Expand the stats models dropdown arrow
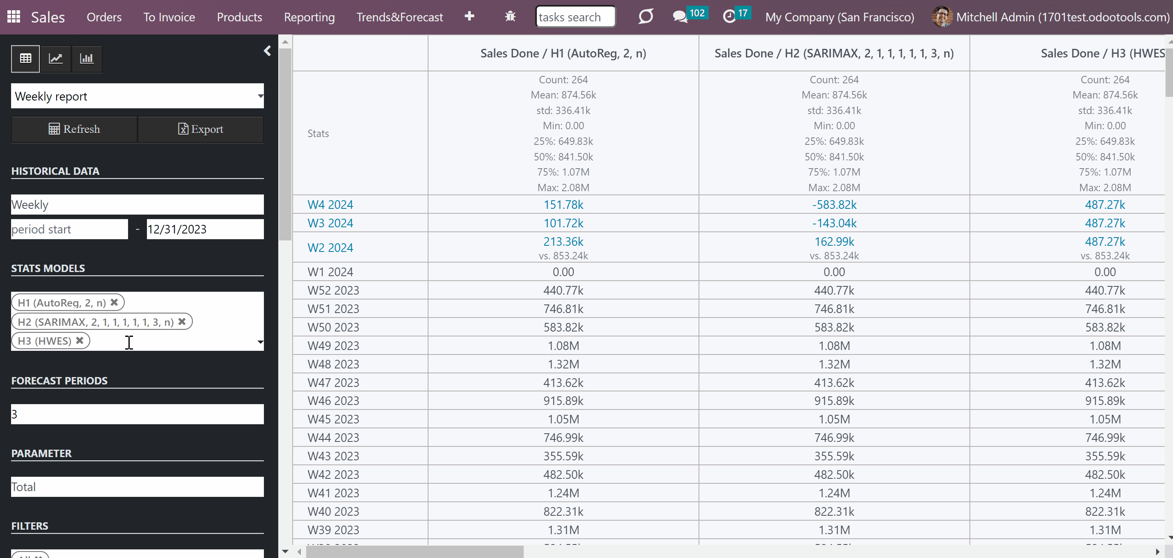The height and width of the screenshot is (558, 1173). [260, 342]
